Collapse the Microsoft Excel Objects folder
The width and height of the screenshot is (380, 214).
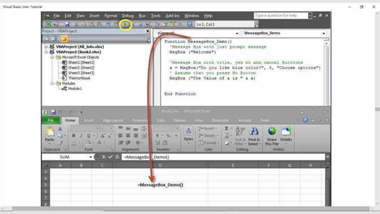tap(52, 57)
